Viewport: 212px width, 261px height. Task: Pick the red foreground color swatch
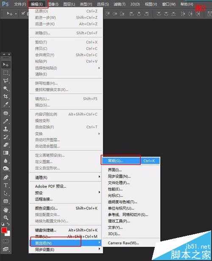point(4,230)
